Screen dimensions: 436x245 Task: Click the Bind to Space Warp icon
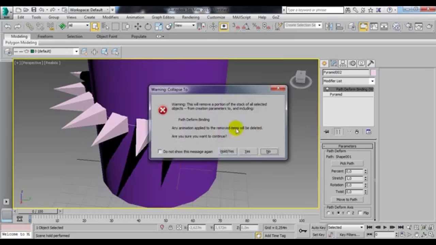tap(51, 26)
